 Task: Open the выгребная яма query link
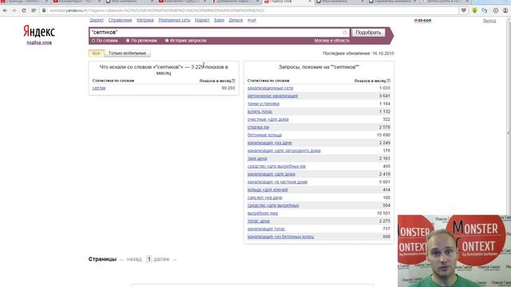[x=263, y=213]
